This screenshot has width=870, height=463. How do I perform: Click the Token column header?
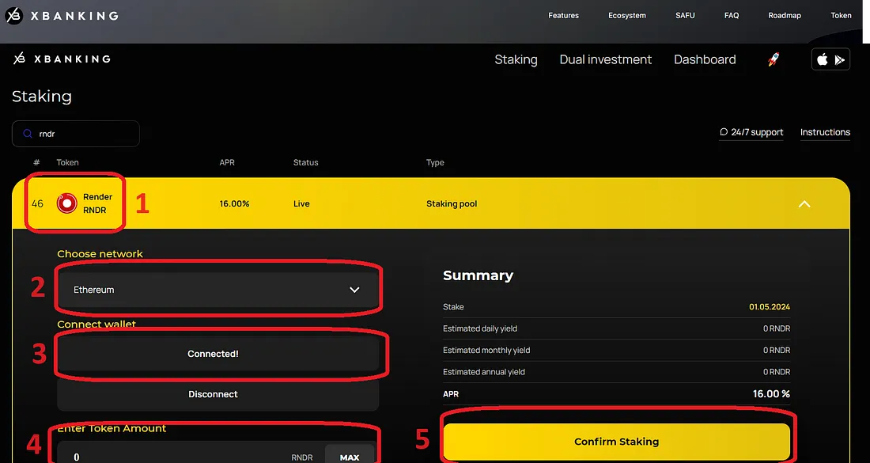coord(68,163)
